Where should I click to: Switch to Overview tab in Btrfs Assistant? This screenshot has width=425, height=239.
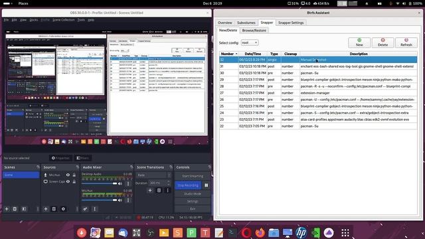225,23
